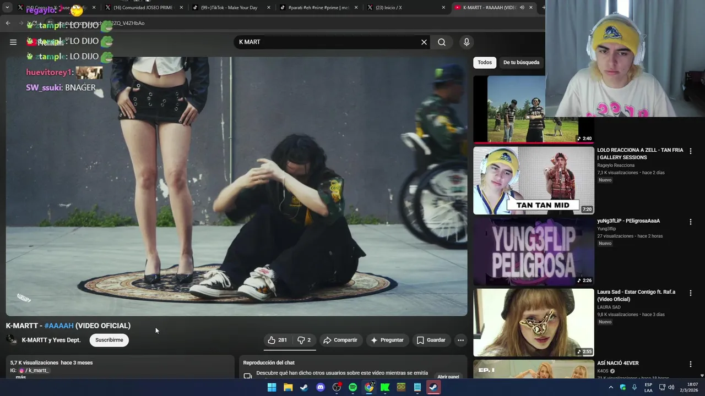This screenshot has width=705, height=396.
Task: Select the De tu búsqueda filter chip
Action: click(521, 62)
